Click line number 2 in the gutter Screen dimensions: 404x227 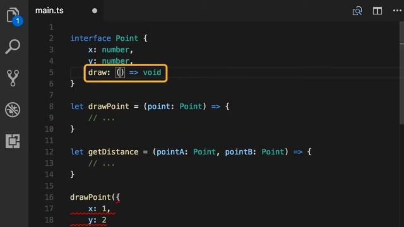pyautogui.click(x=51, y=38)
